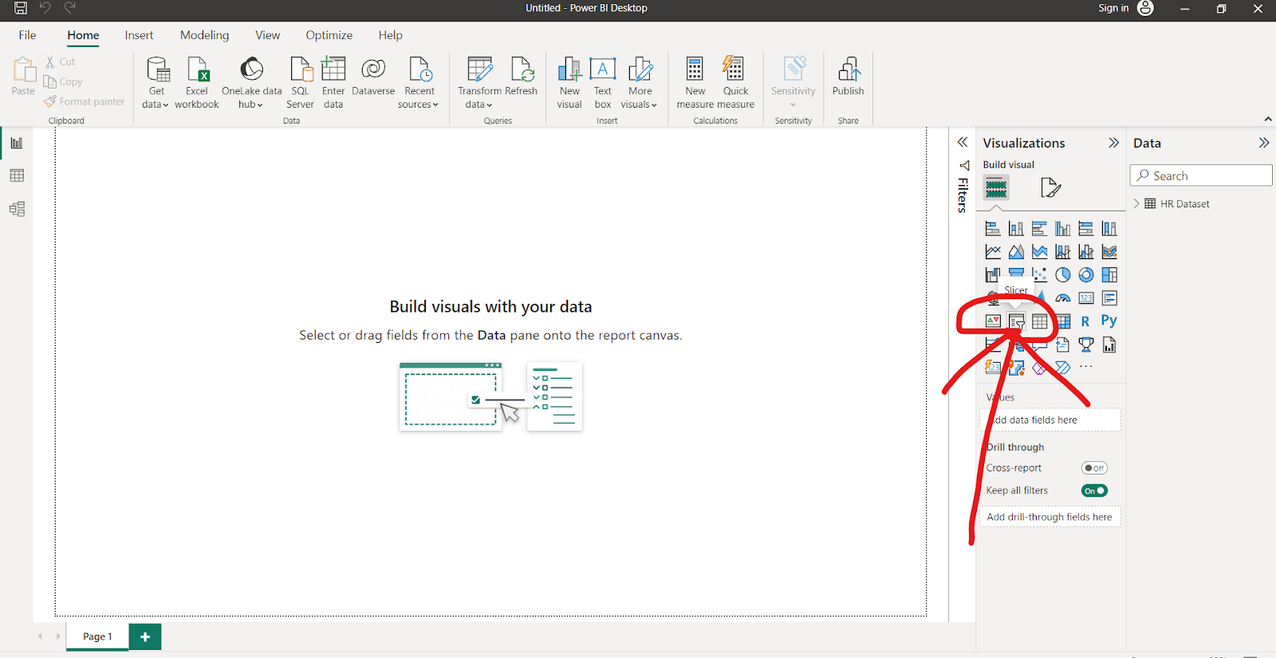
Task: Select the Gauge visual
Action: 1063,298
